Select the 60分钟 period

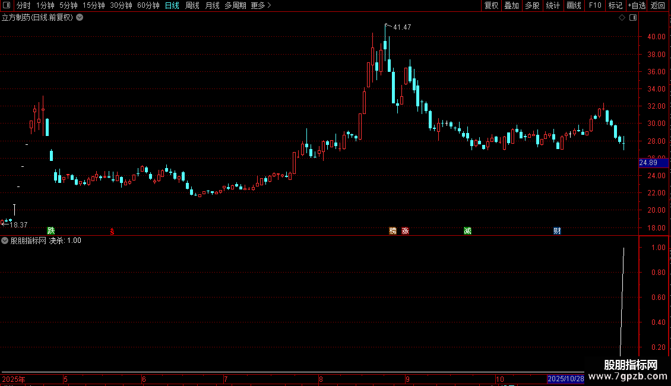pos(148,5)
